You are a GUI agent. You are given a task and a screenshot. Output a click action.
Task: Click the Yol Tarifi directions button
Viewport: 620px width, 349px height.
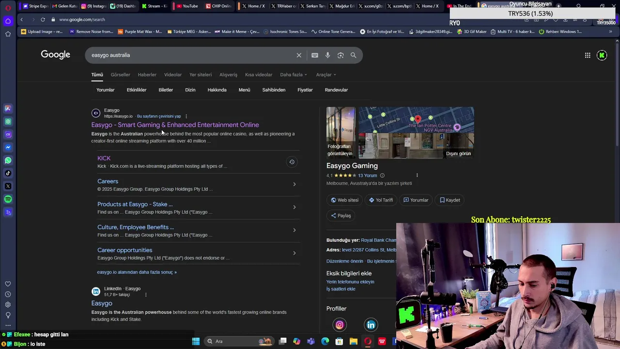point(381,200)
